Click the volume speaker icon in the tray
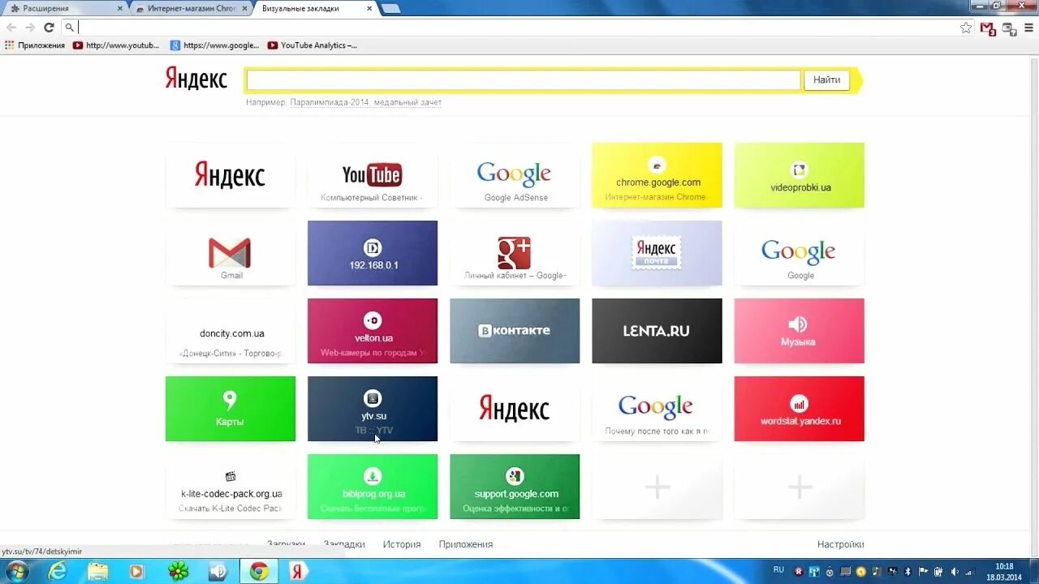The image size is (1039, 584). pyautogui.click(x=955, y=571)
